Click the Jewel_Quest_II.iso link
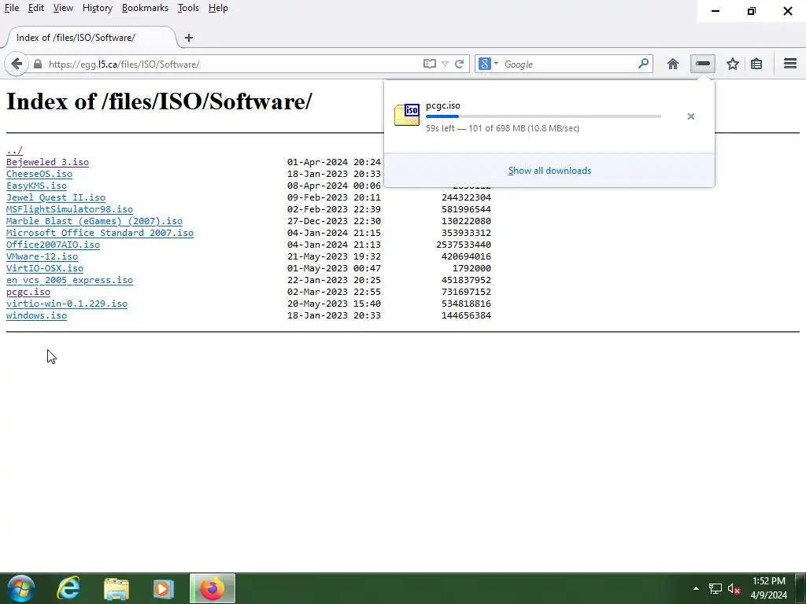806x604 pixels. point(56,197)
